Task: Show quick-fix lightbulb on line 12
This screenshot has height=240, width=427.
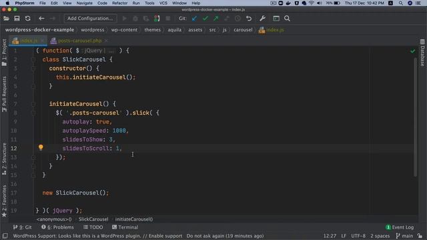Action: pyautogui.click(x=41, y=147)
